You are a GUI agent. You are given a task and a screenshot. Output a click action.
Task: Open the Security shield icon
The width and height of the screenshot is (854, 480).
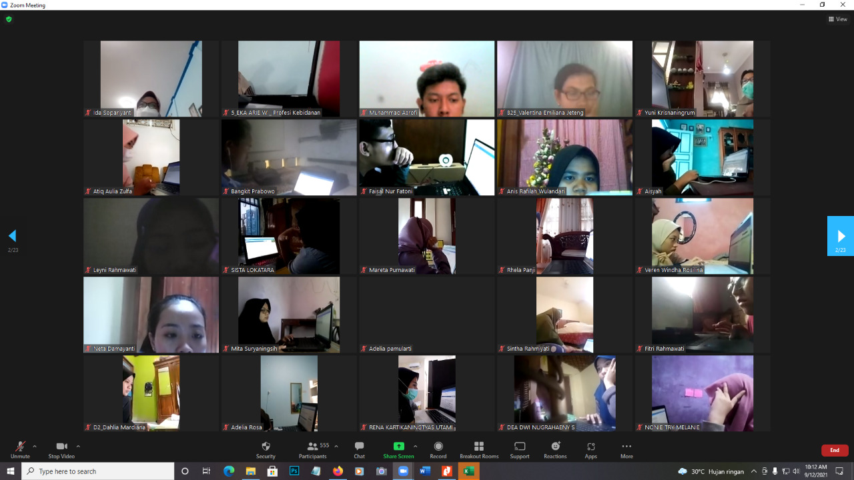pos(266,447)
